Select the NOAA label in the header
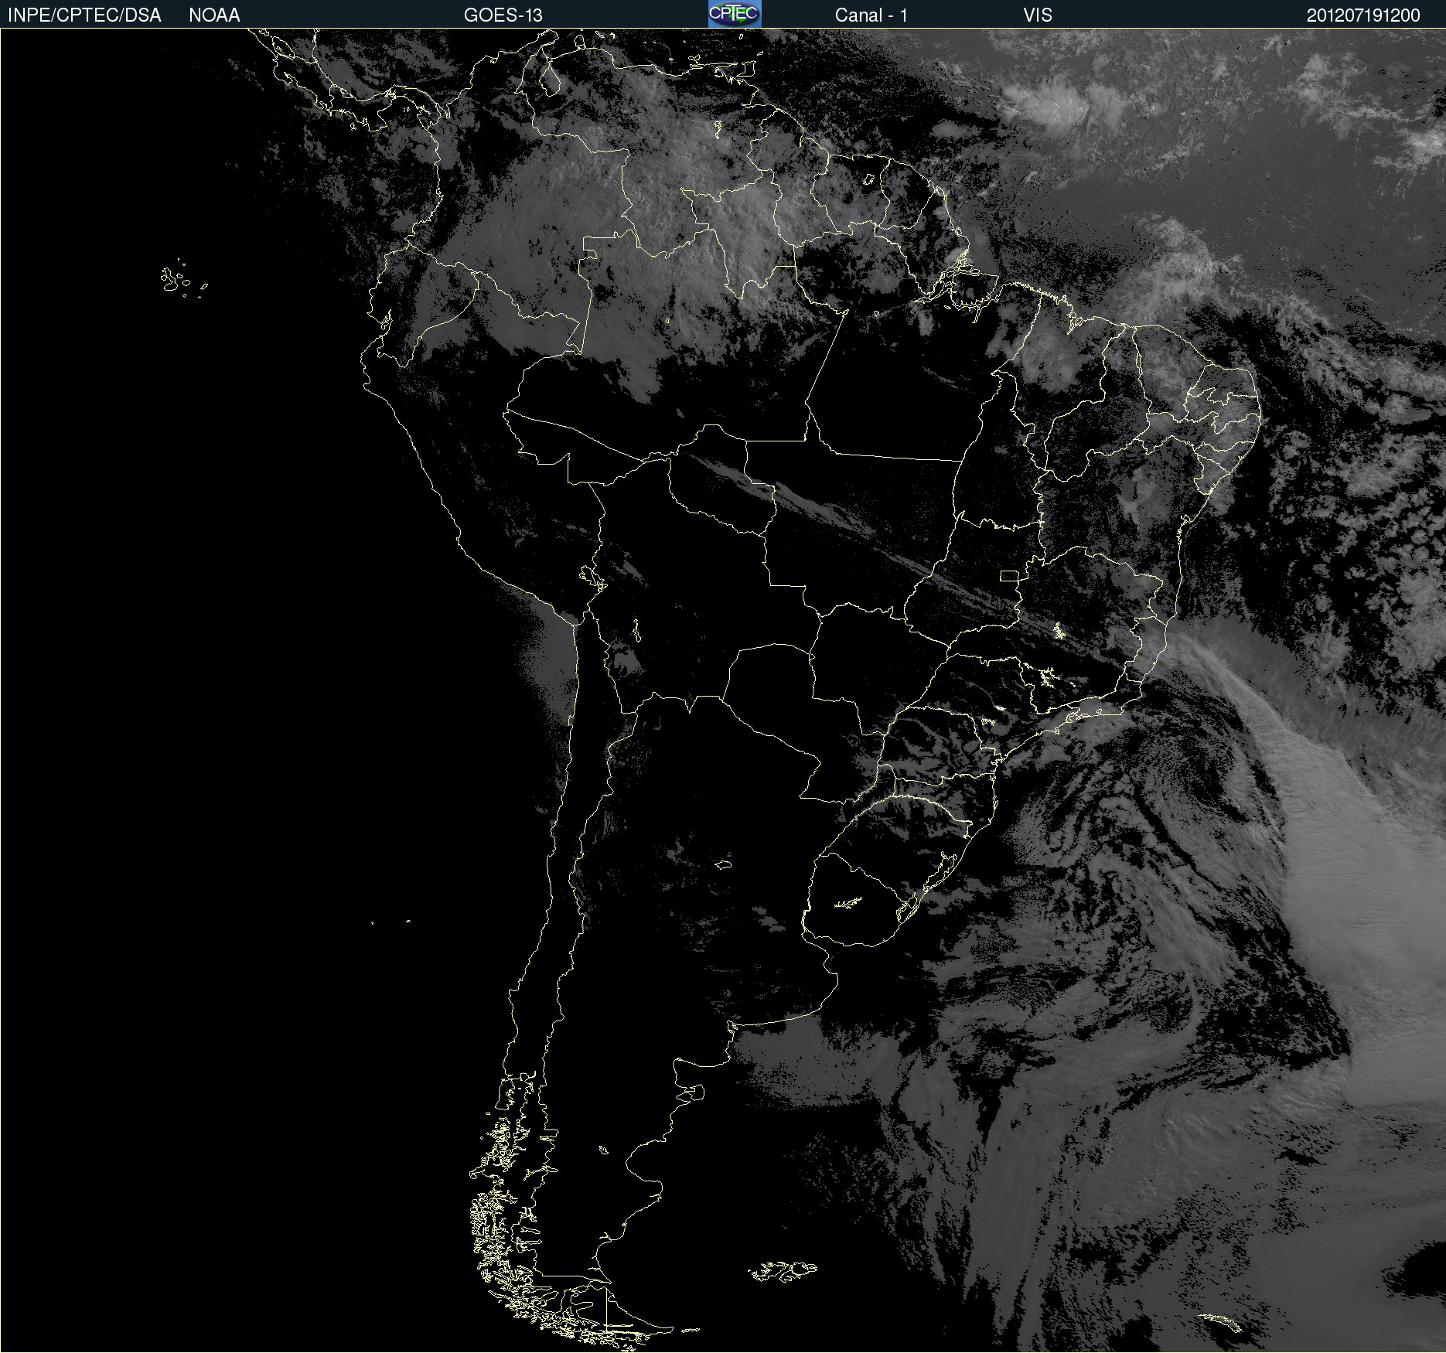This screenshot has height=1353, width=1446. (x=214, y=15)
